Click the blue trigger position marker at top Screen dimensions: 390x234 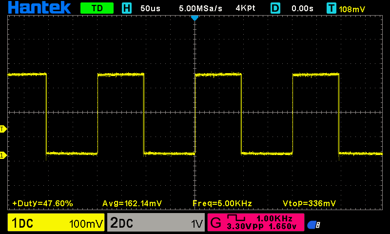195,18
